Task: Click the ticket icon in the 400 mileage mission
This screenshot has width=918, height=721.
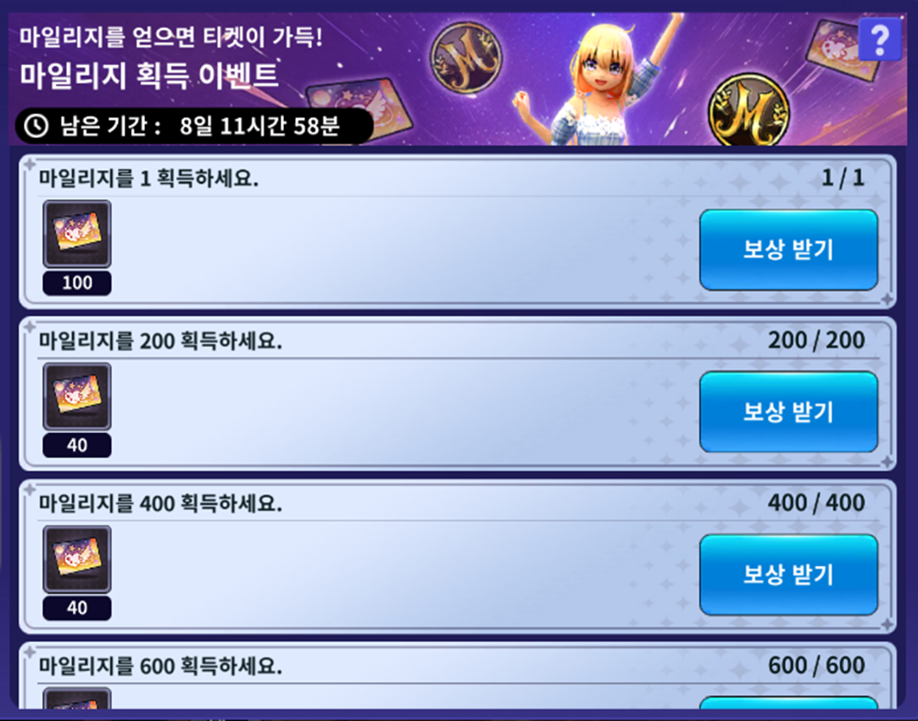Action: 76,559
